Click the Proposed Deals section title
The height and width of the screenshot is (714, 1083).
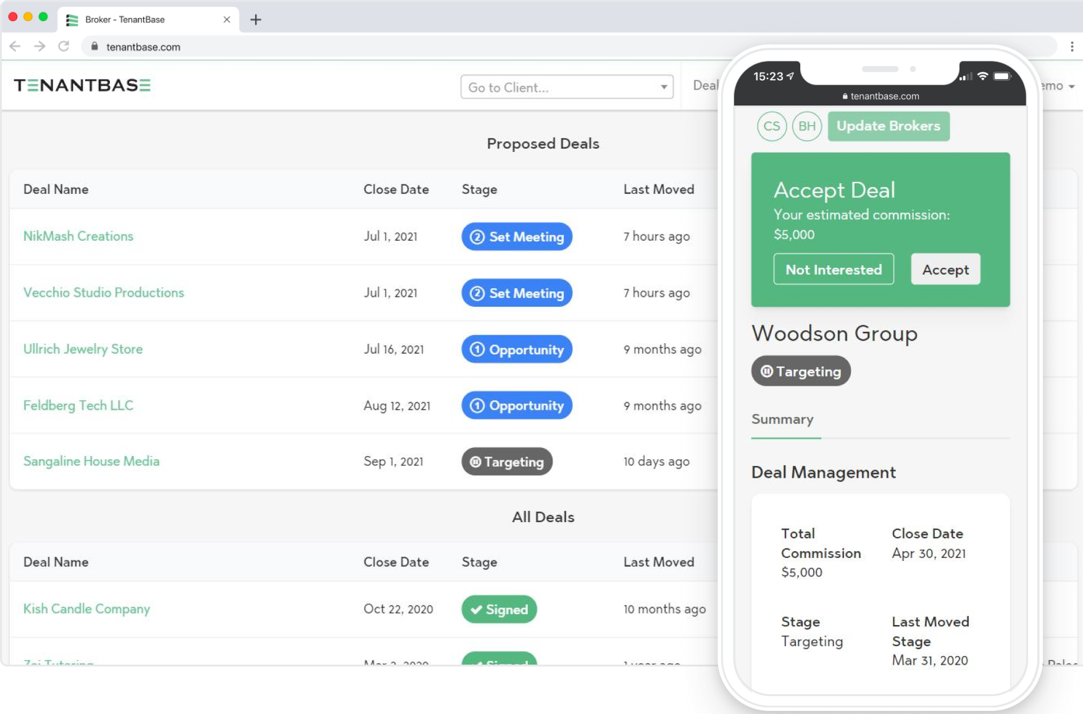(543, 144)
